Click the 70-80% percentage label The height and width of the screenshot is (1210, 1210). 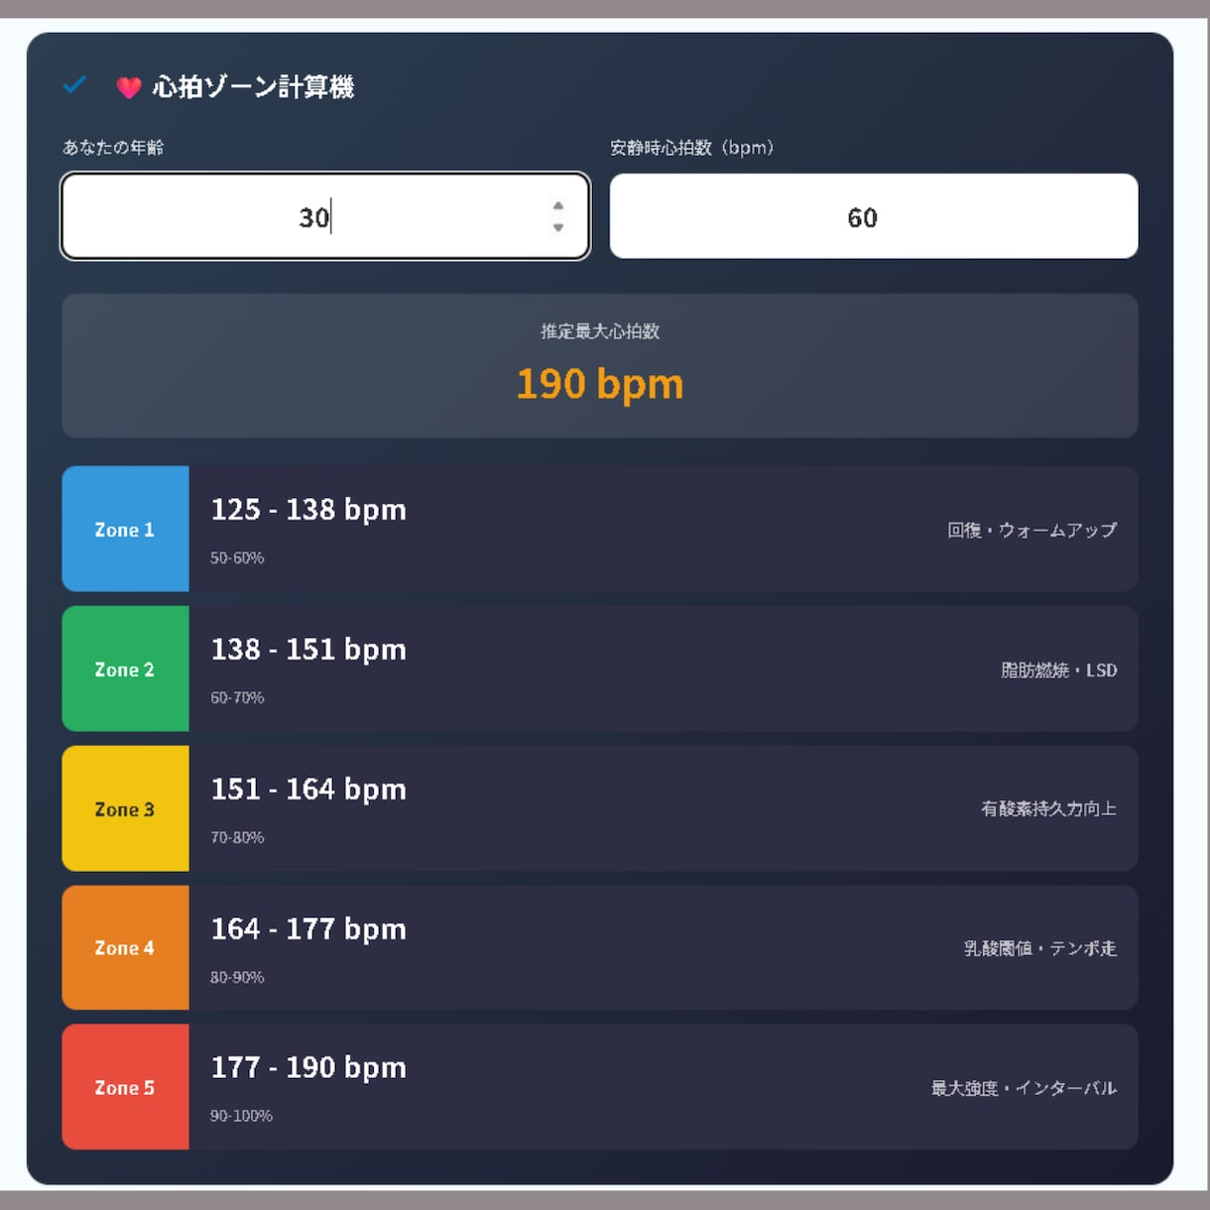click(x=237, y=837)
